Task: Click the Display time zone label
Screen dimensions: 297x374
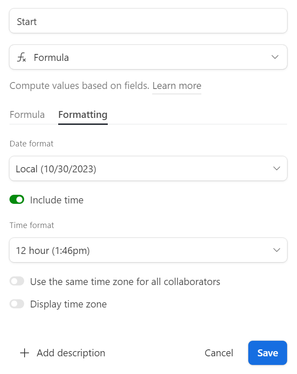Action: pos(69,304)
